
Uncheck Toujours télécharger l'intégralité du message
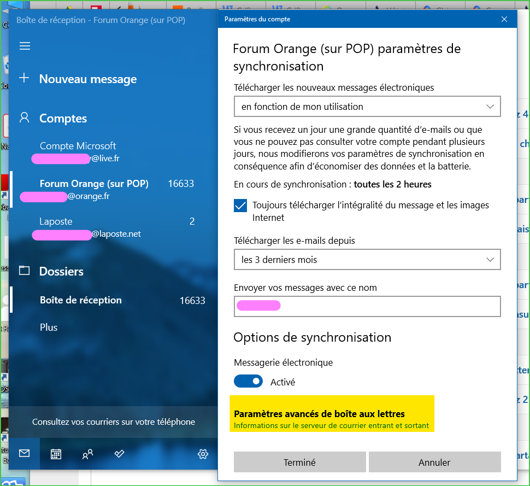pos(240,206)
